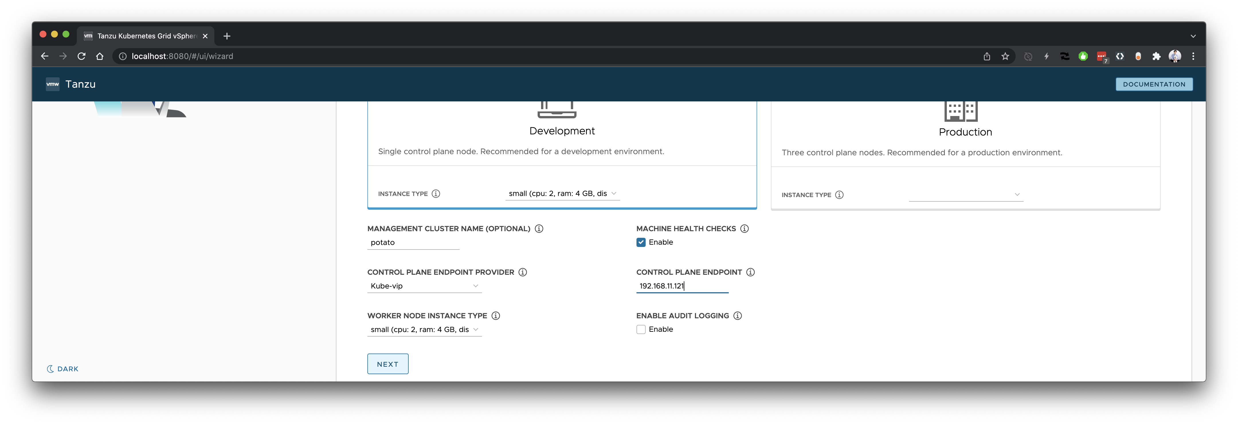
Task: Reload the wizard page
Action: (x=81, y=56)
